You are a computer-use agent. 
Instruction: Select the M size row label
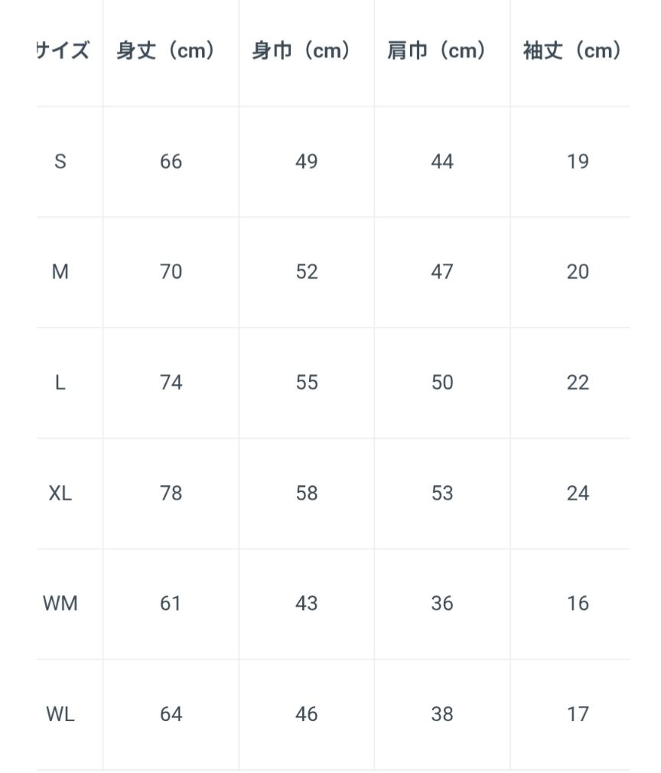(x=60, y=272)
